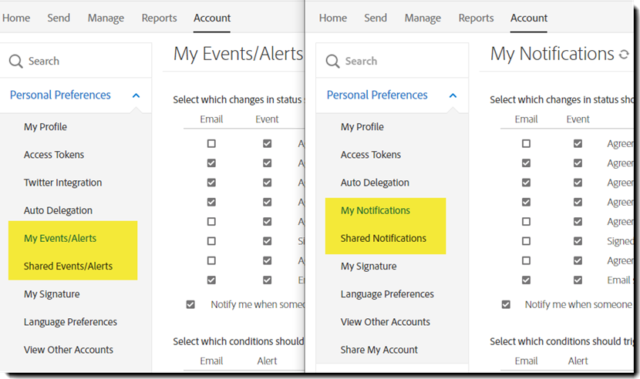Image resolution: width=640 pixels, height=379 pixels.
Task: Click the search magnifier icon in right panel
Action: click(x=332, y=61)
